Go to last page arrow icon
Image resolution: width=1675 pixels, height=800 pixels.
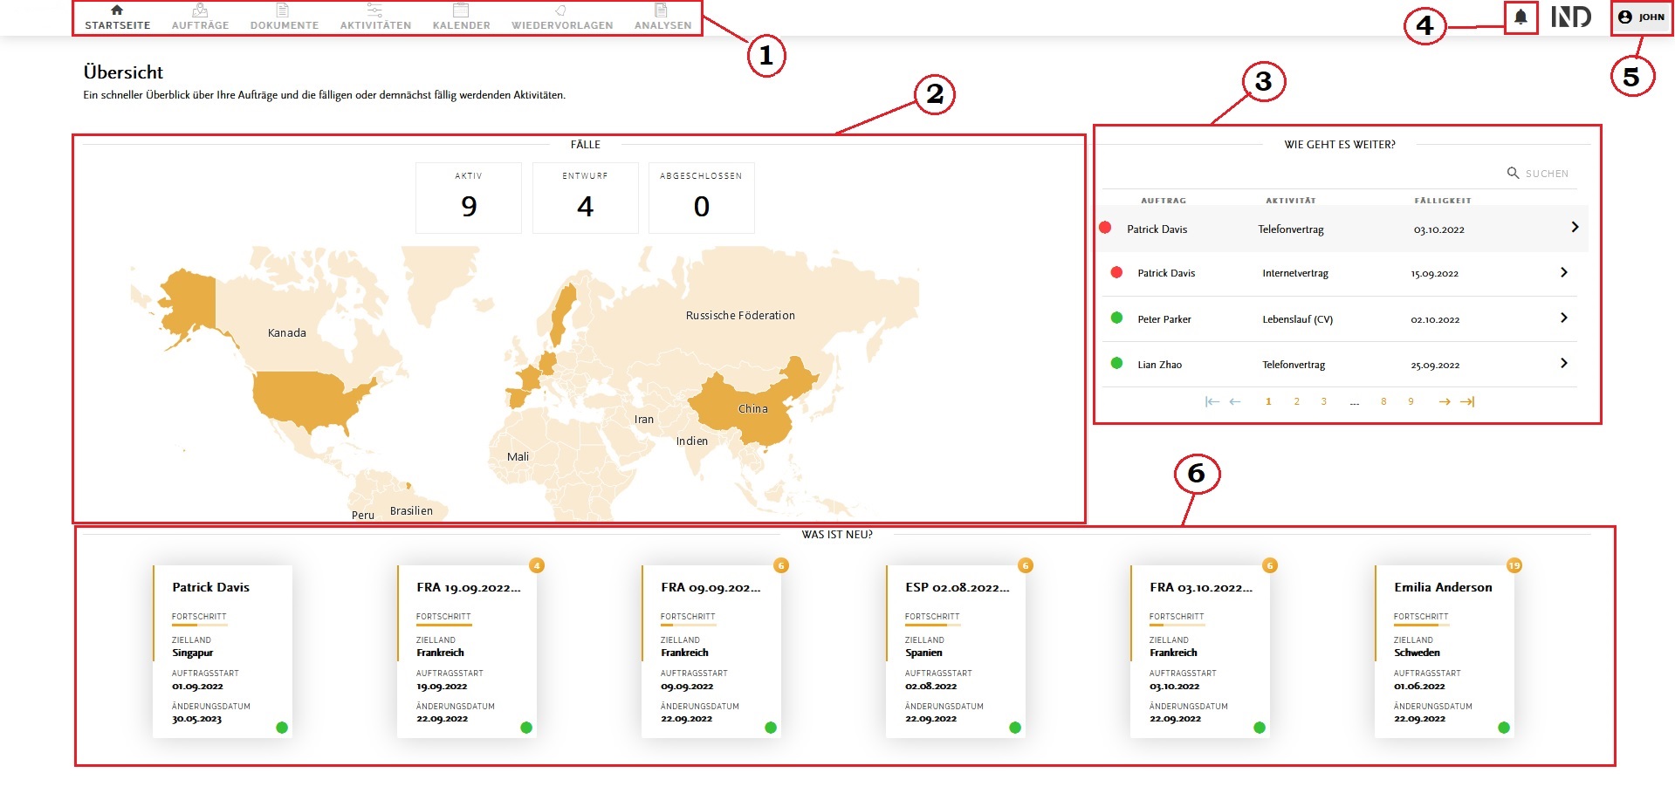coord(1468,401)
